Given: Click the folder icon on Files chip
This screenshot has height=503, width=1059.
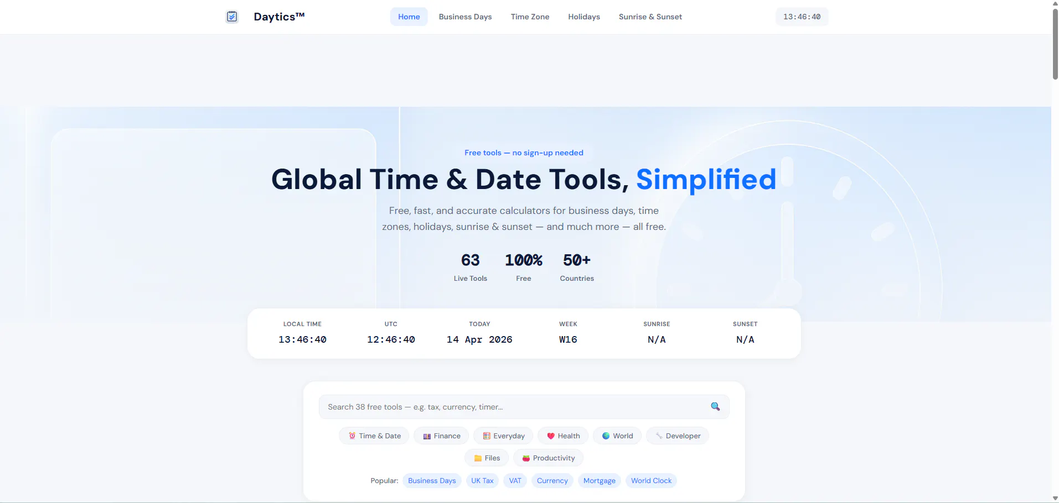Looking at the screenshot, I should 478,458.
